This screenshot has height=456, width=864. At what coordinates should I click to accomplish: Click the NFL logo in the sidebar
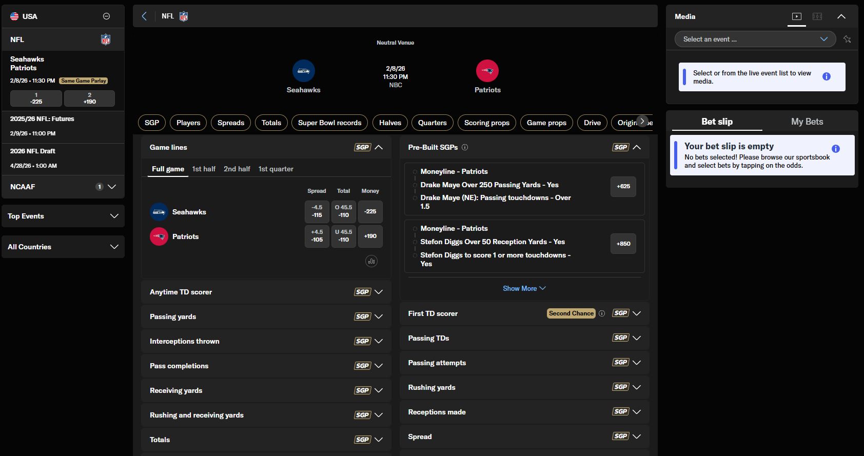click(106, 39)
